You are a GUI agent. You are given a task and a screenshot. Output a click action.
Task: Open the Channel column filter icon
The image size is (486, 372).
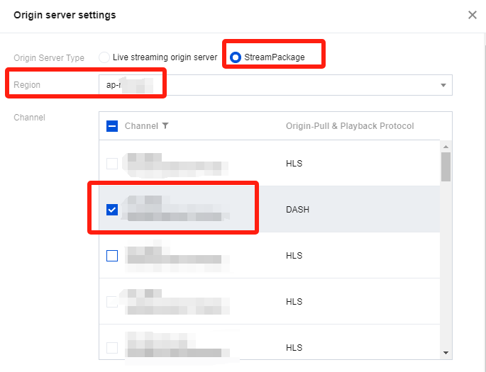165,125
